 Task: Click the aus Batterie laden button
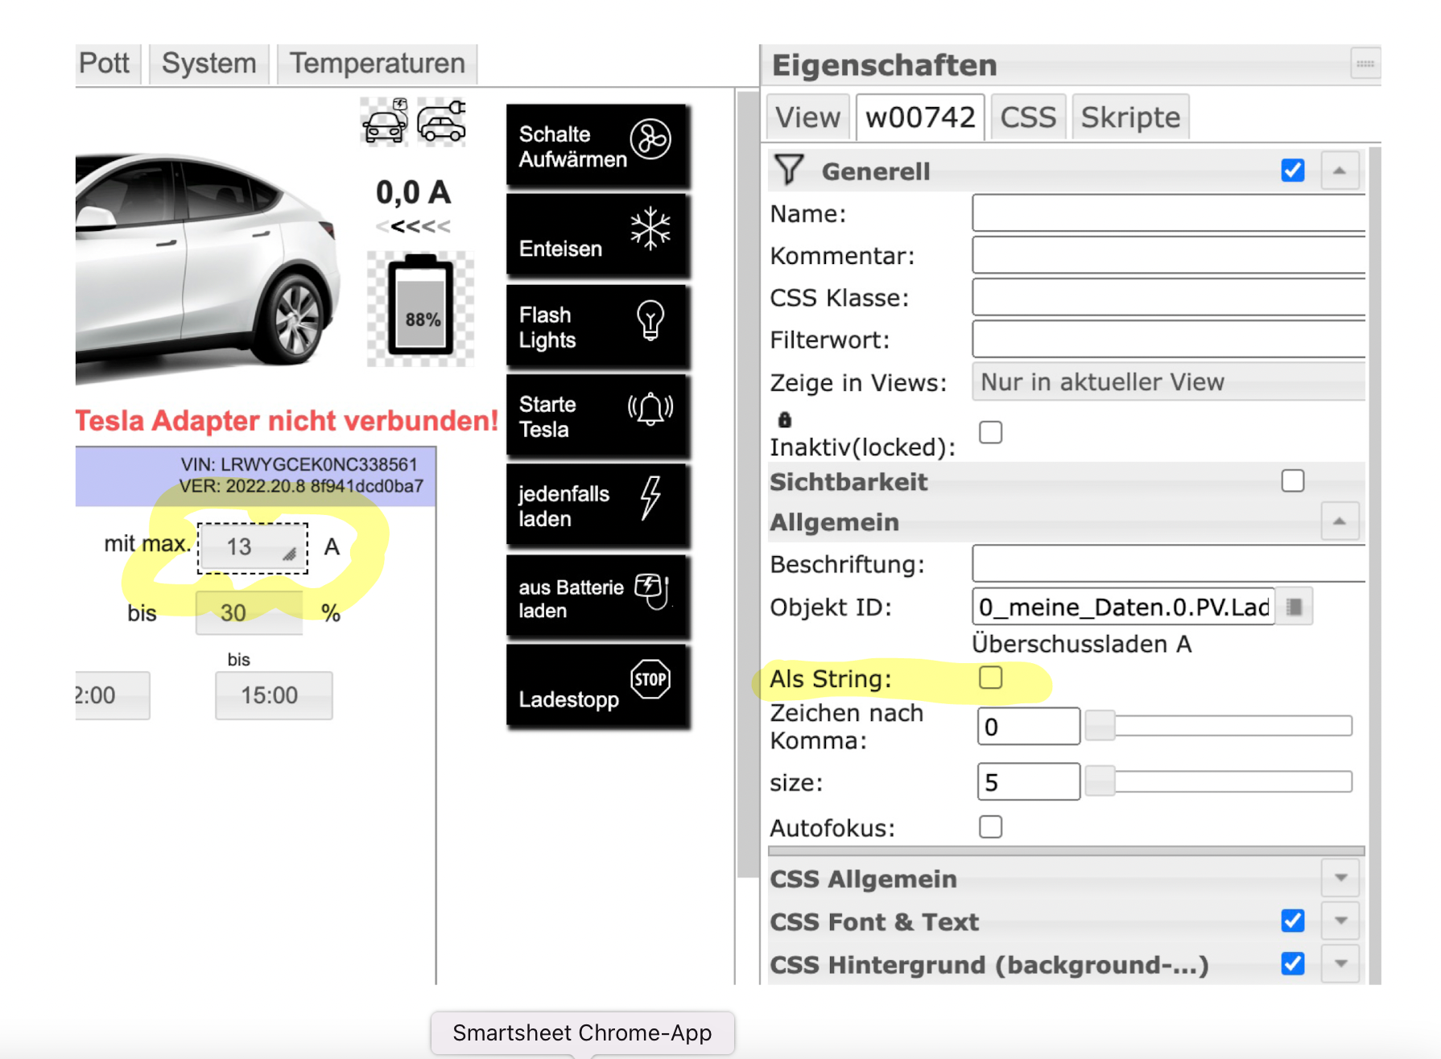click(597, 596)
